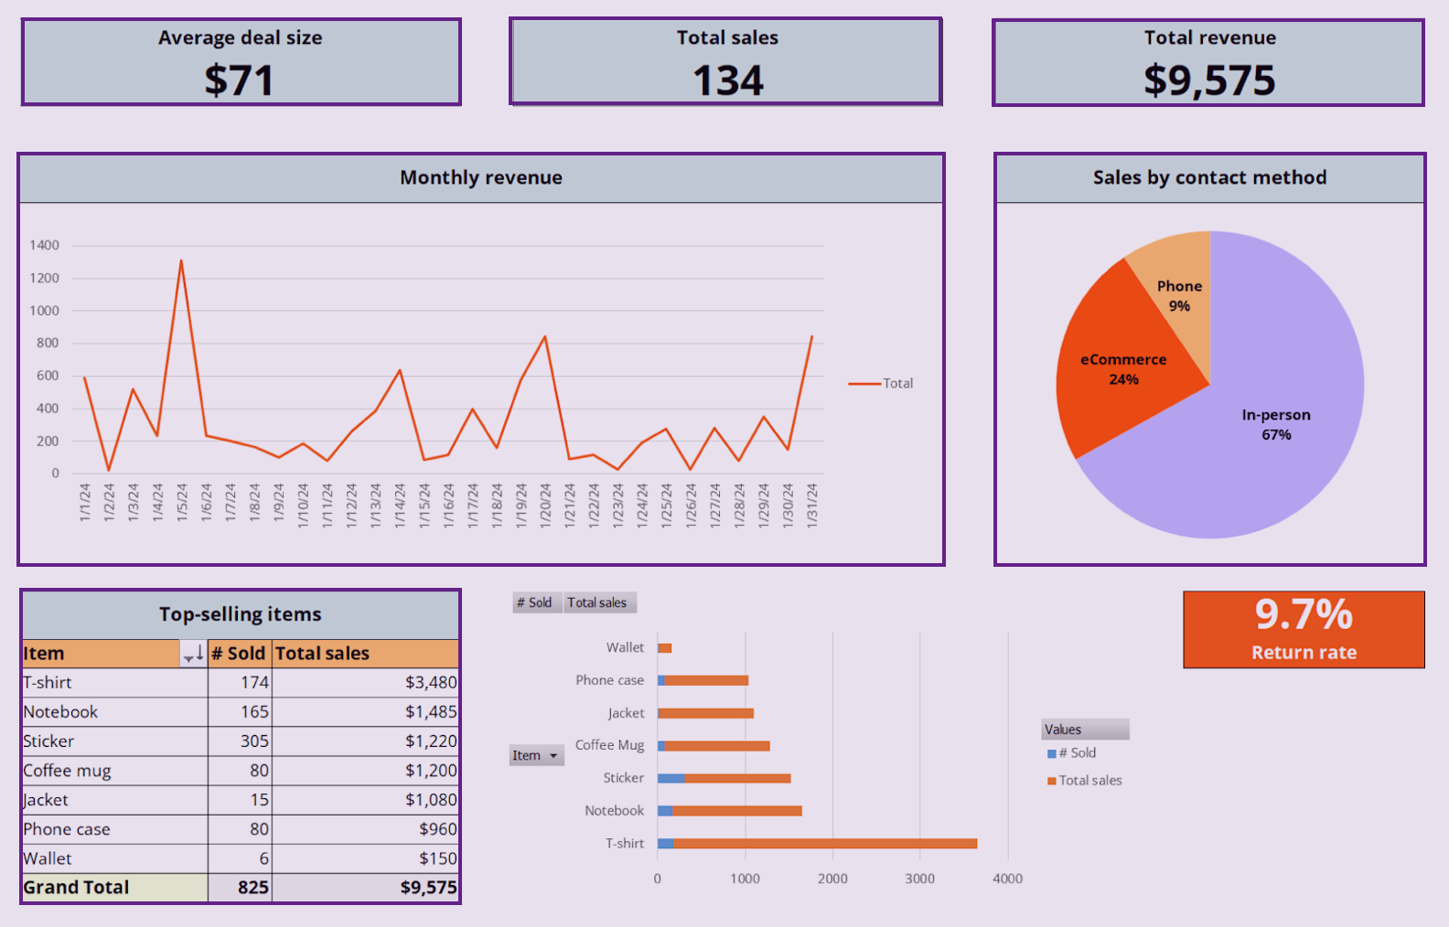Click the $1,080 Jacket sales cell
This screenshot has width=1449, height=927.
(x=365, y=800)
